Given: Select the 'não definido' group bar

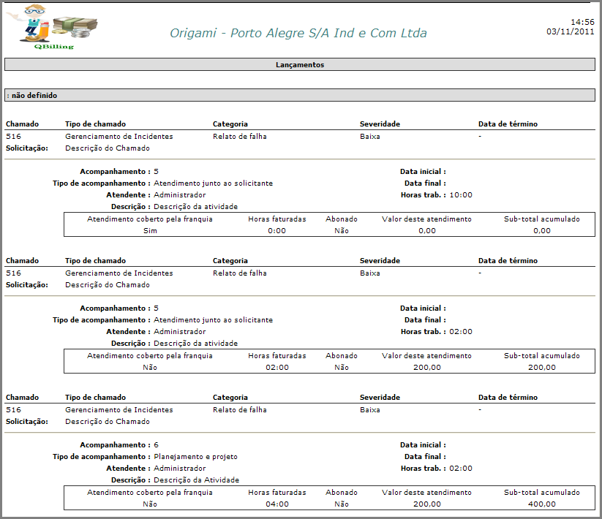Looking at the screenshot, I should pos(300,95).
